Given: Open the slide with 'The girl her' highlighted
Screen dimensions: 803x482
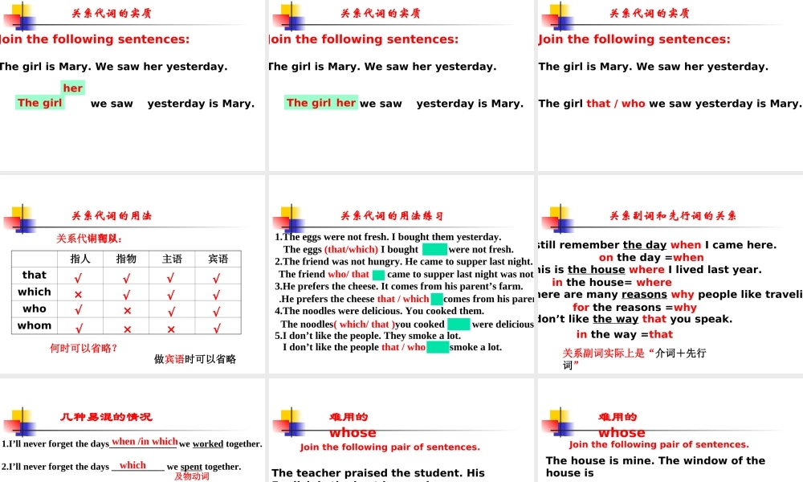Looking at the screenshot, I should 401,85.
